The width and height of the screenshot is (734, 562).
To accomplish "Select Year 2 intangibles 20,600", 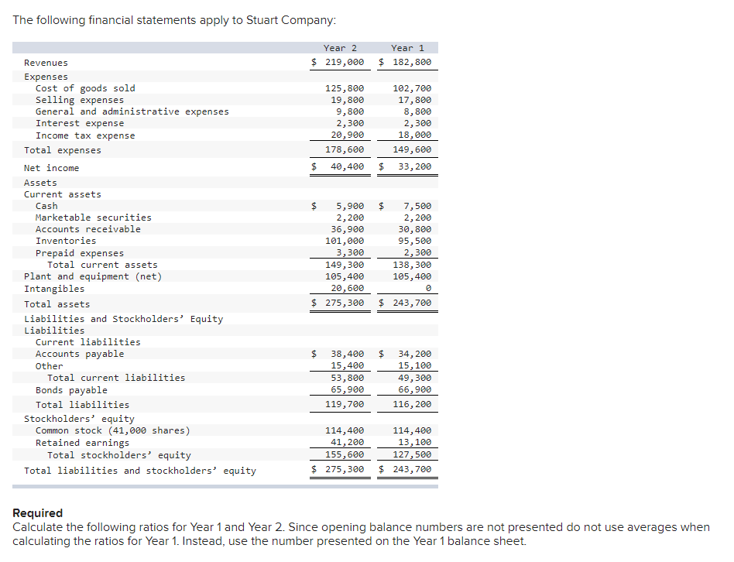I will pos(348,288).
